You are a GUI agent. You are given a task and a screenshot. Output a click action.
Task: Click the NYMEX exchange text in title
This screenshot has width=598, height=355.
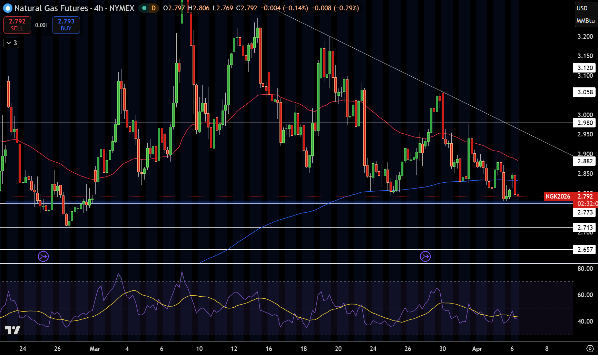click(122, 8)
